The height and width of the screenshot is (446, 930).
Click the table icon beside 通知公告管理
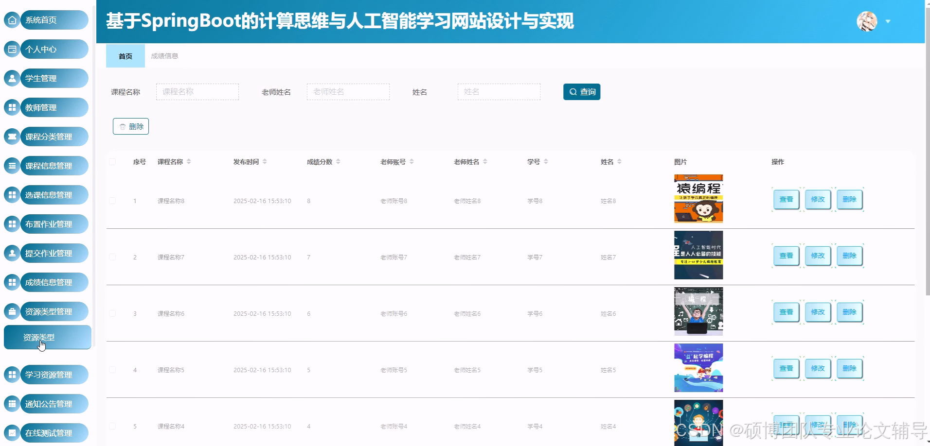(12, 404)
